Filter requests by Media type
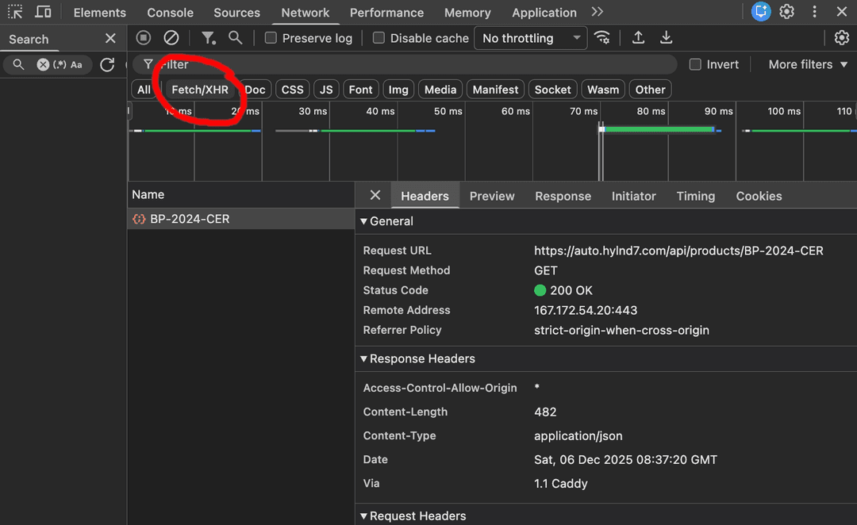The width and height of the screenshot is (857, 525). (440, 90)
